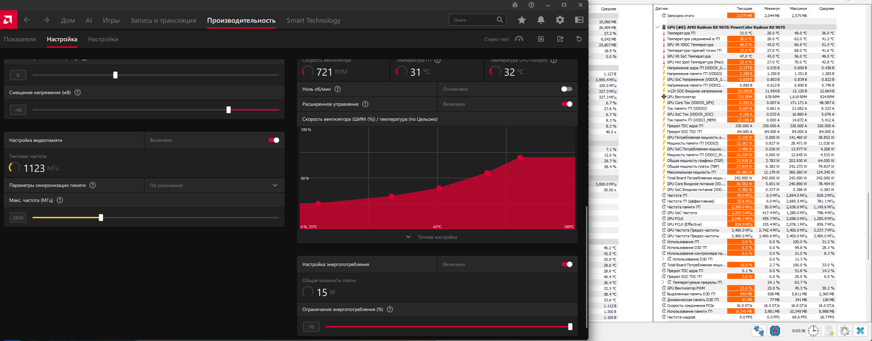
Task: Open notifications bell icon
Action: tap(541, 20)
